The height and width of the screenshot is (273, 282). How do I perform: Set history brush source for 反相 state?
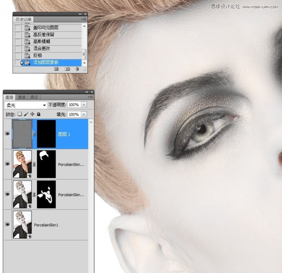[17, 55]
